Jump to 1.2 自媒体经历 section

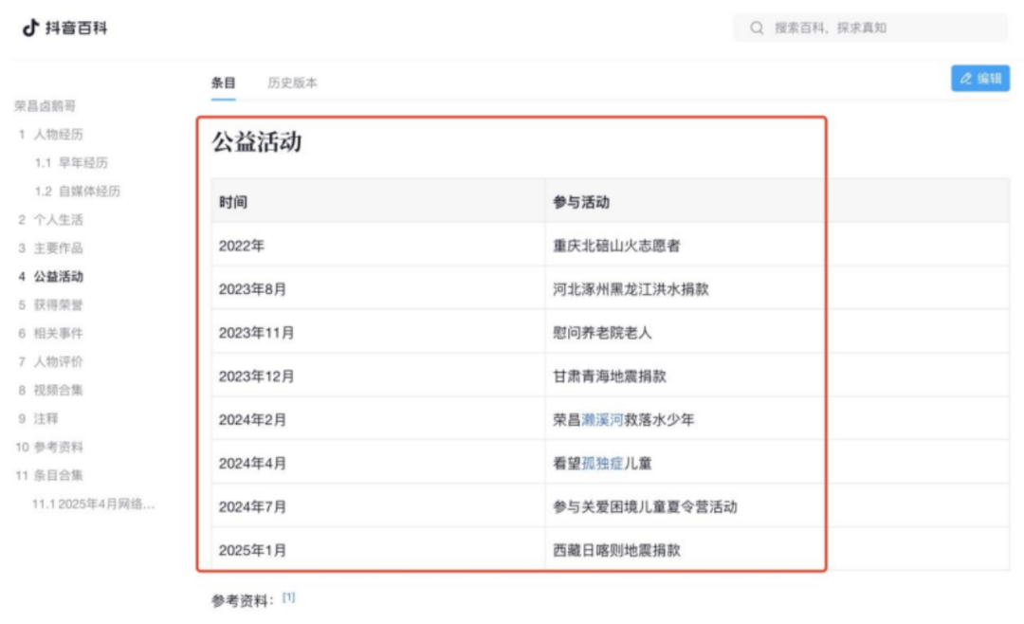point(78,192)
